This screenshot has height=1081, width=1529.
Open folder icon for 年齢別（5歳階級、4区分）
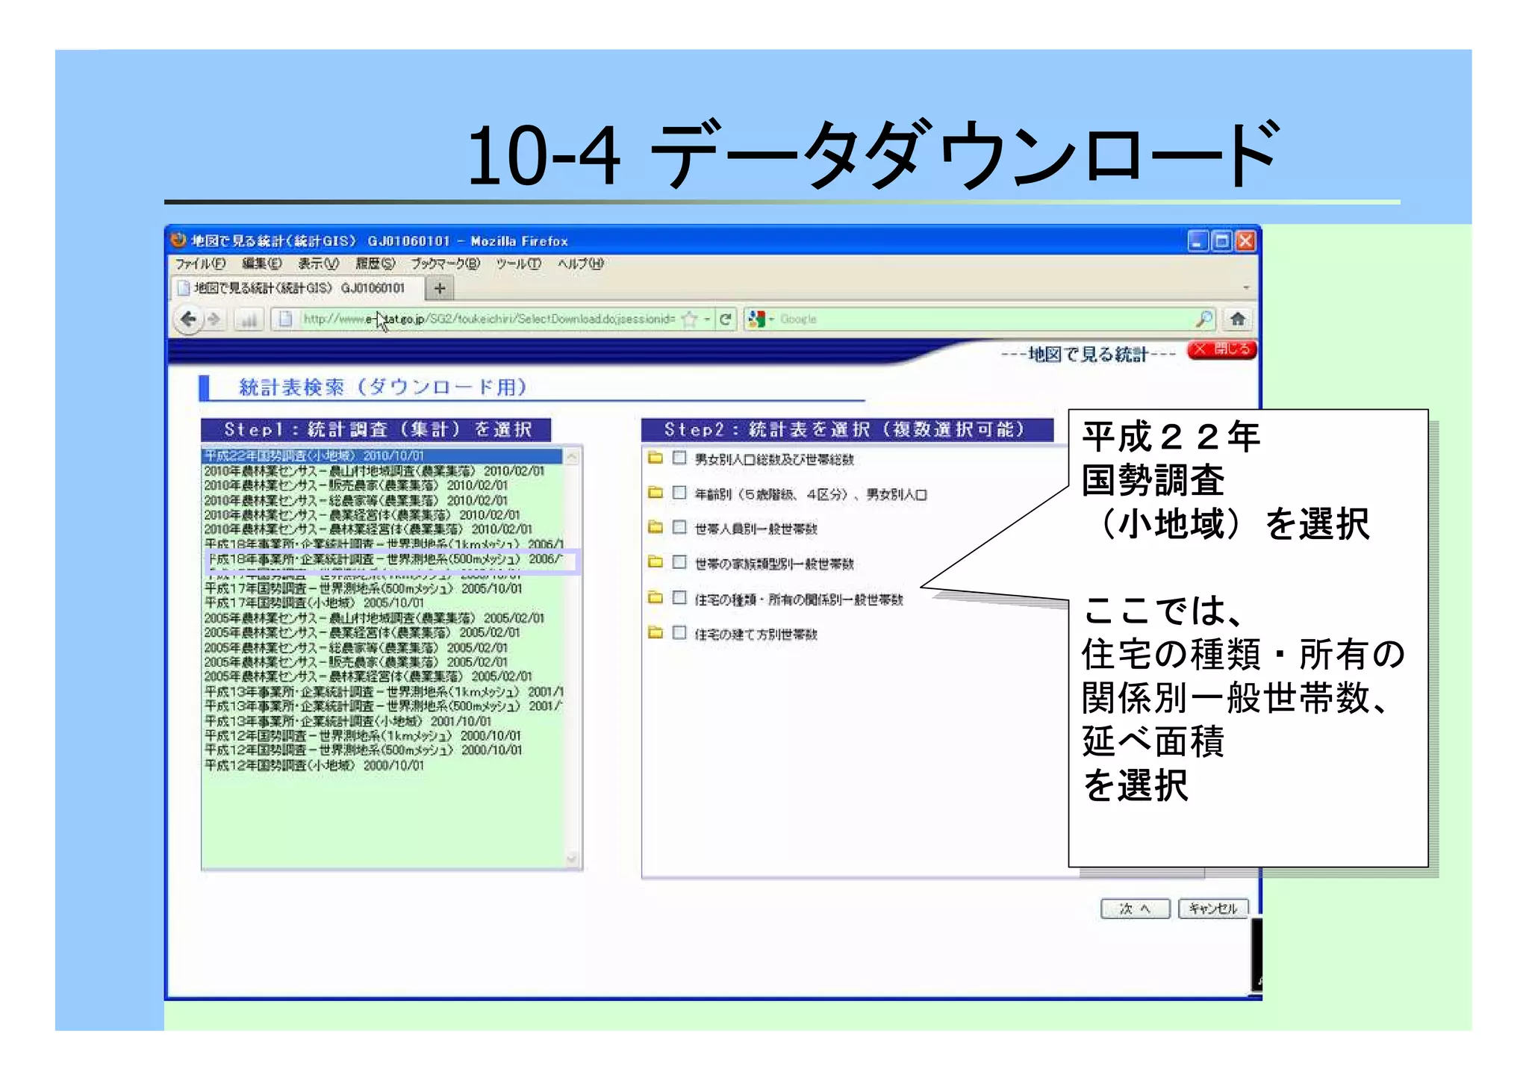pos(655,493)
